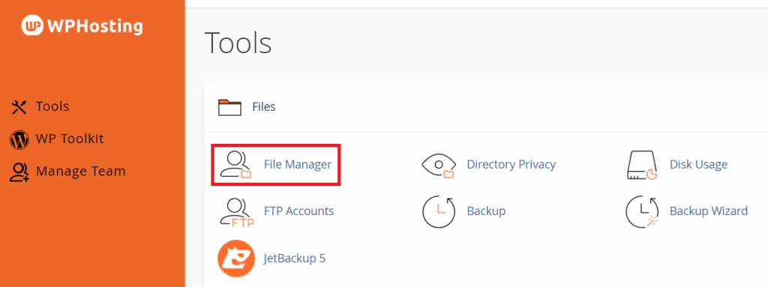Open the File Manager link
The width and height of the screenshot is (768, 287).
point(298,164)
